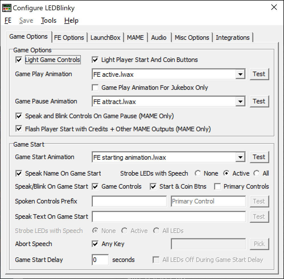Click Test beside Spoken Controls Prefix
The height and width of the screenshot is (279, 284).
pyautogui.click(x=259, y=201)
